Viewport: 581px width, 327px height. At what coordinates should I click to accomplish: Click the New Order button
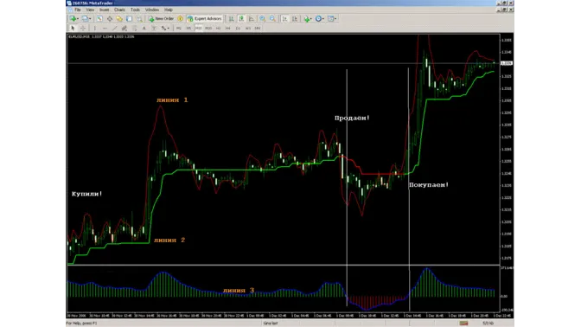click(x=161, y=18)
